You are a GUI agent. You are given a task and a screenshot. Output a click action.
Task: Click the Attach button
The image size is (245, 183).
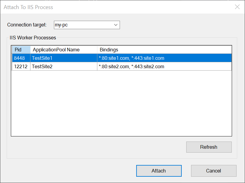[x=159, y=170]
